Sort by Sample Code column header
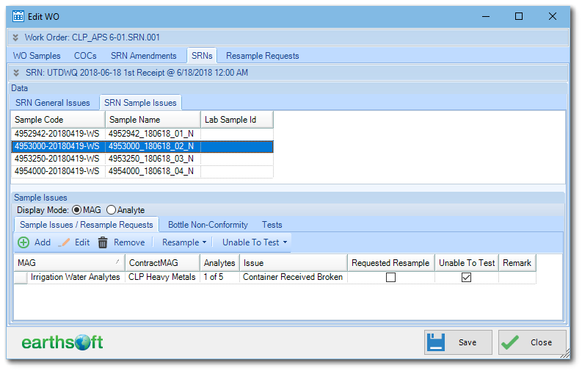The height and width of the screenshot is (371, 582). tap(58, 120)
